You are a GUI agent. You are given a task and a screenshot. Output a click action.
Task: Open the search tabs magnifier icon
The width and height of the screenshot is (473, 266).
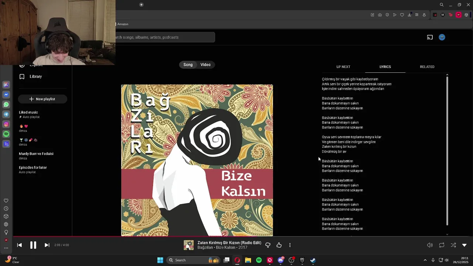pyautogui.click(x=442, y=5)
